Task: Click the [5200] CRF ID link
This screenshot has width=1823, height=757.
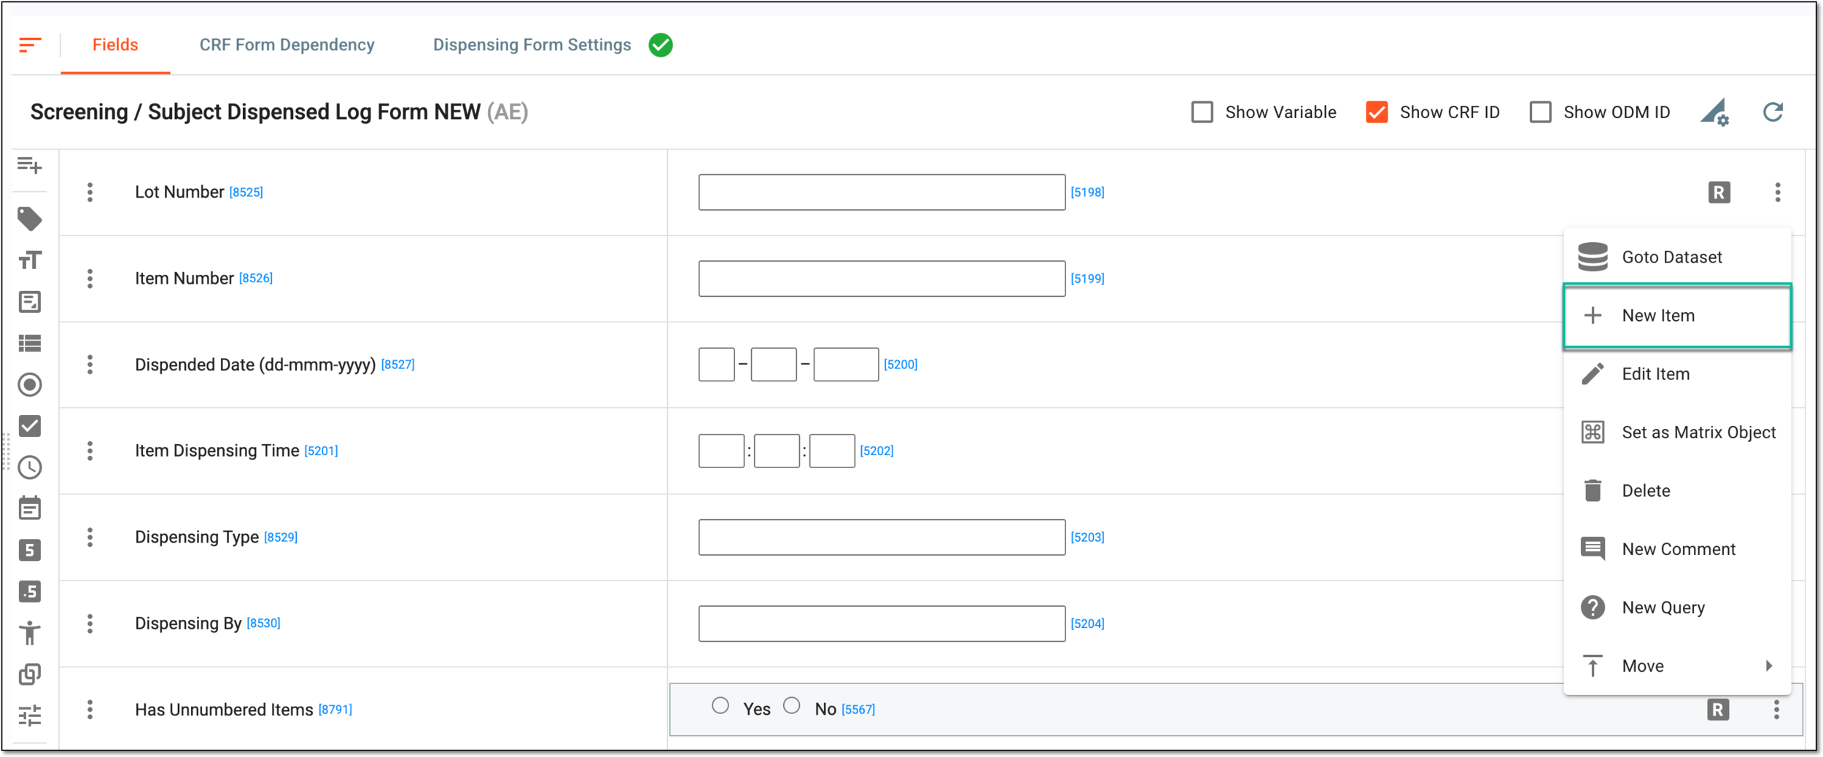Action: [901, 365]
